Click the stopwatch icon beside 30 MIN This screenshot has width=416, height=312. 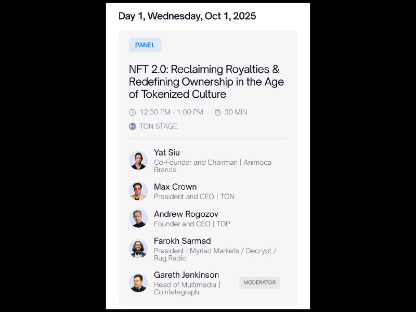[x=218, y=112]
